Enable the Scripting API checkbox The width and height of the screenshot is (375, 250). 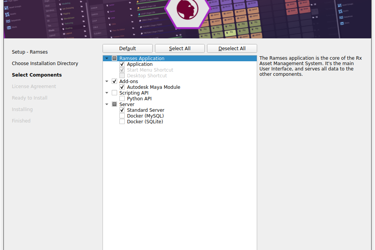114,93
